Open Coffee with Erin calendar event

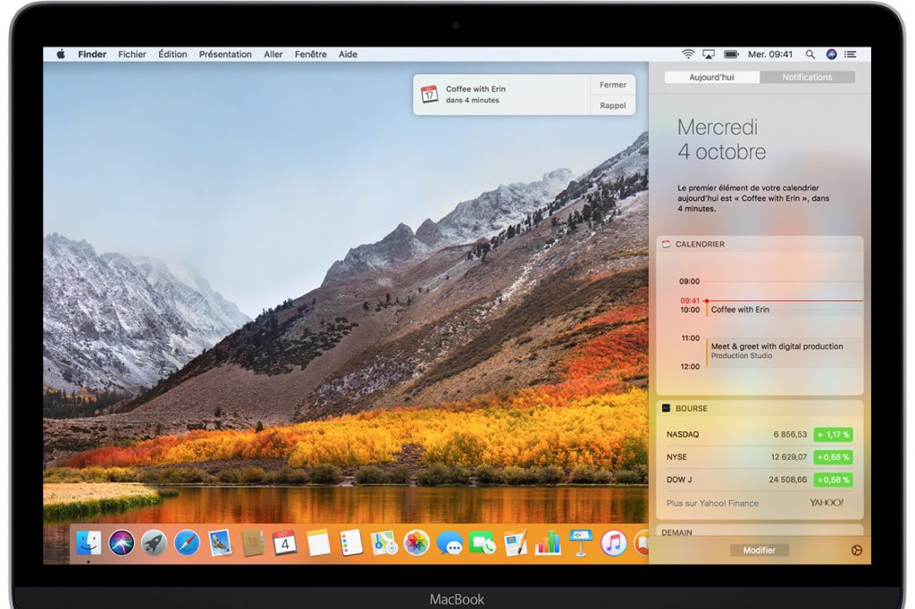[784, 310]
